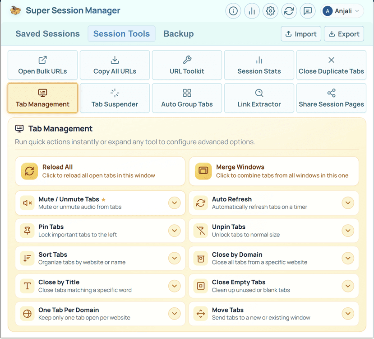Open the Auto Group Tabs tool

click(187, 98)
